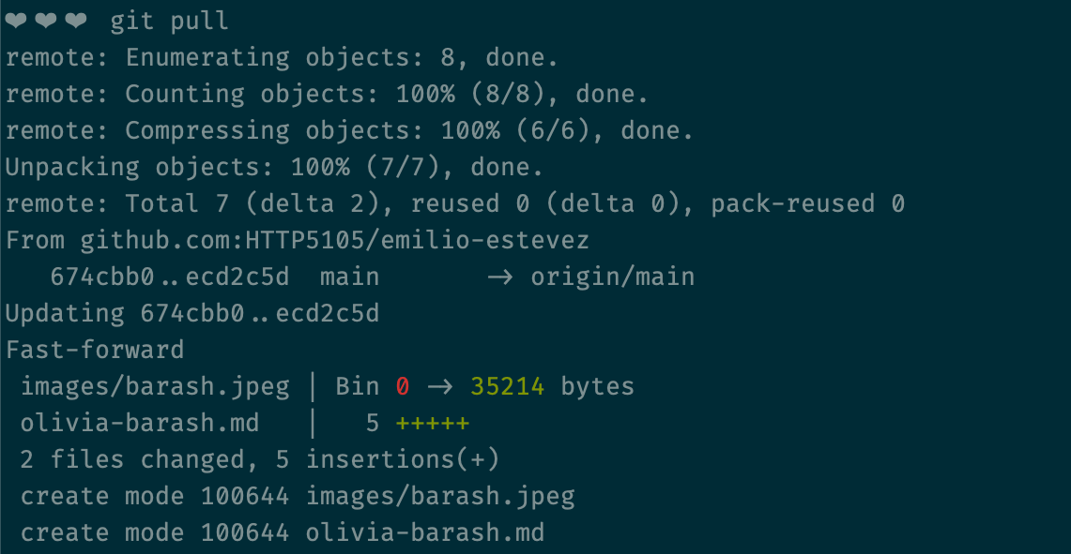
Task: Click the green plus signs
Action: coord(433,424)
